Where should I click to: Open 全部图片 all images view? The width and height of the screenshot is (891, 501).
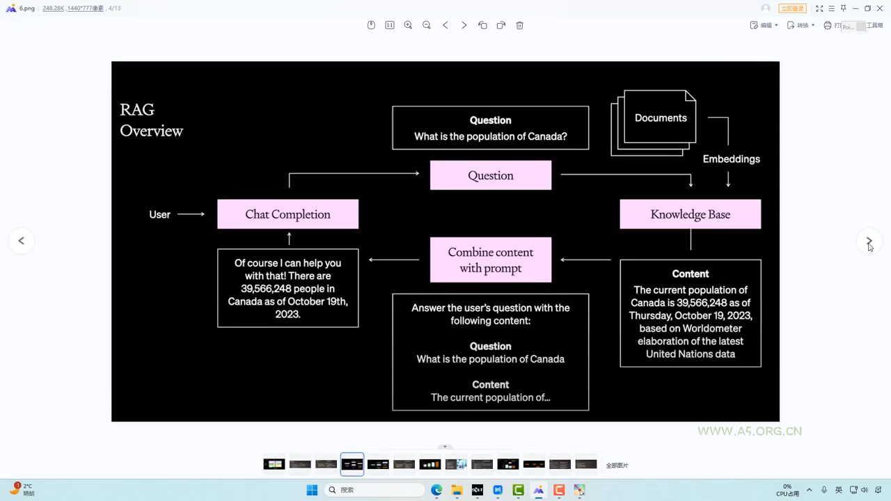coord(617,466)
